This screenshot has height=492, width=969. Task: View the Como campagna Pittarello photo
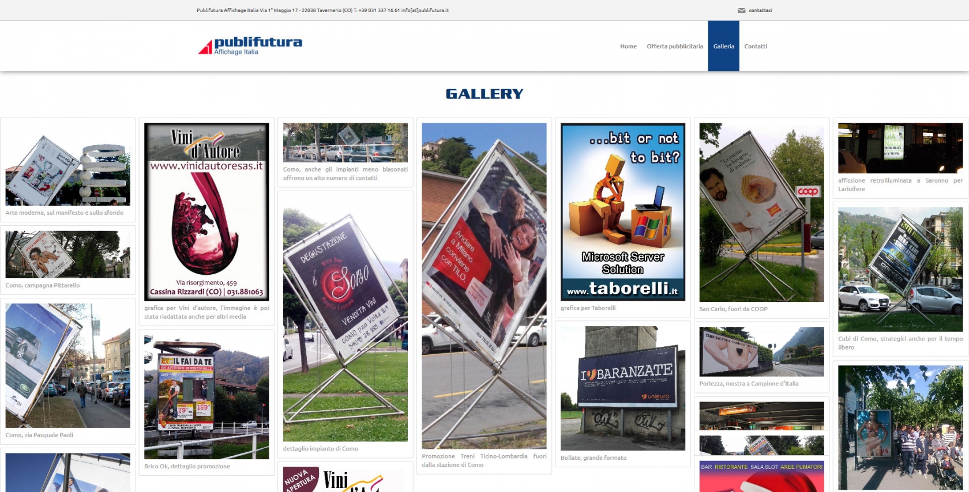(68, 254)
